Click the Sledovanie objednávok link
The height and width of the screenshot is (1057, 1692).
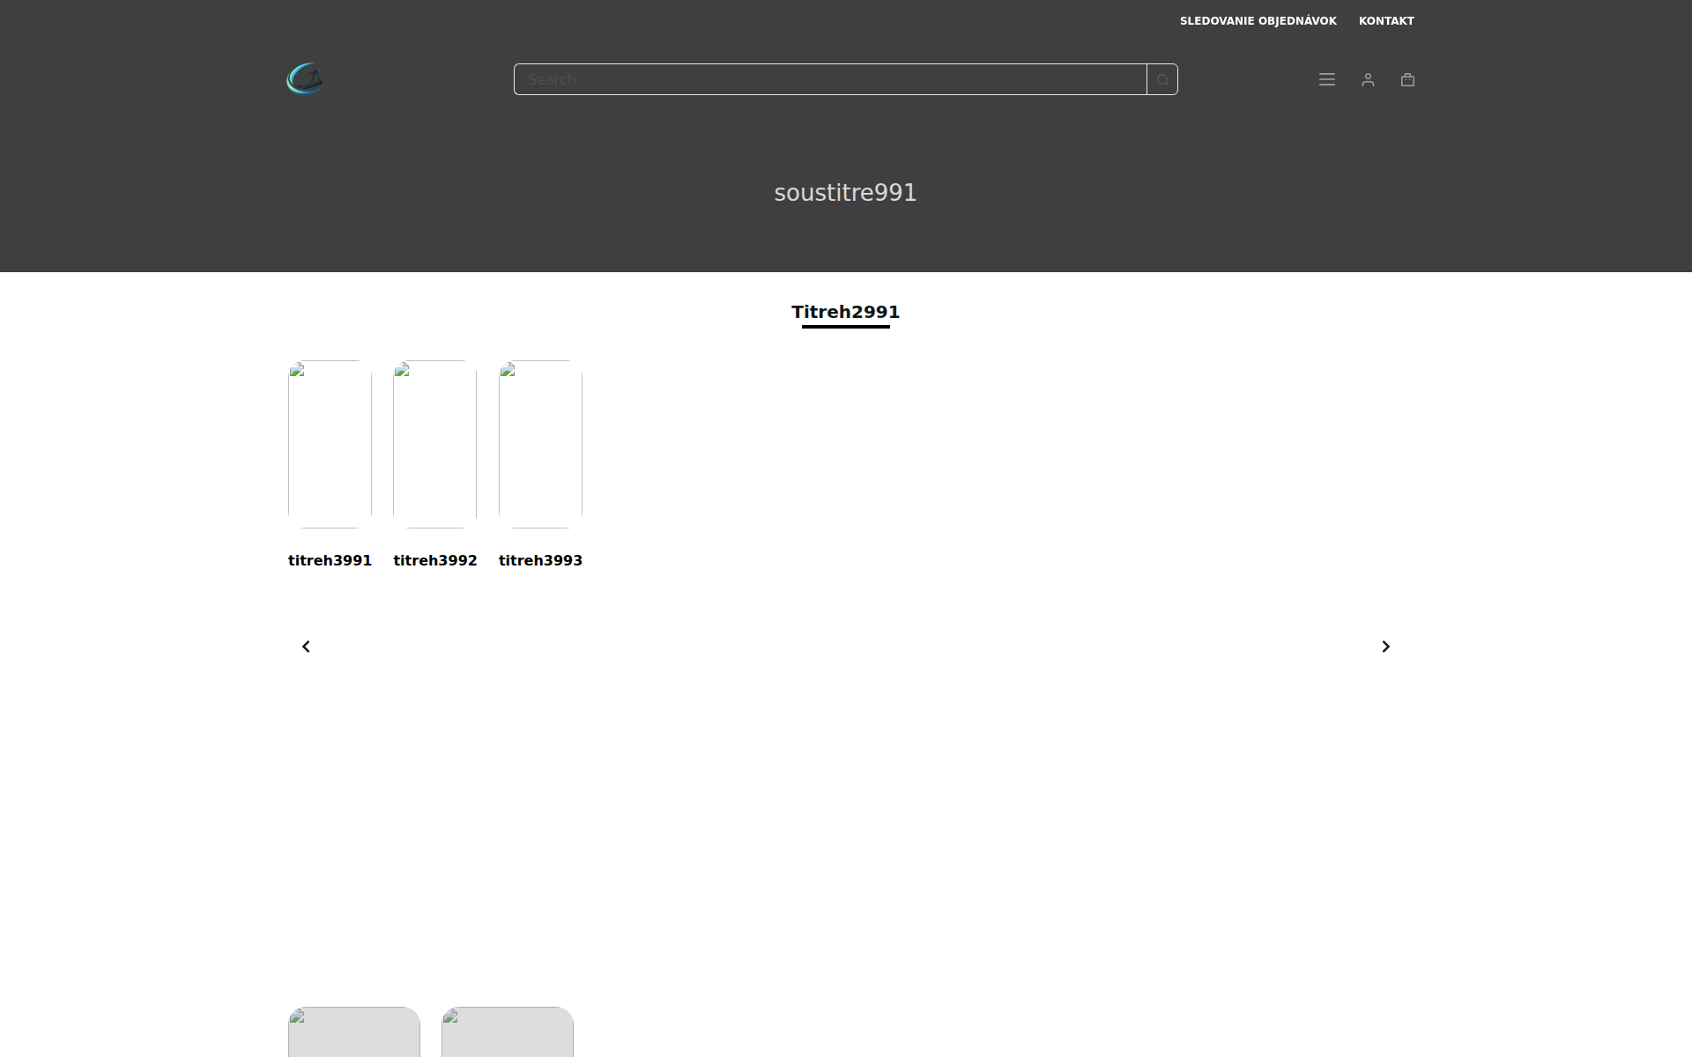(1258, 20)
